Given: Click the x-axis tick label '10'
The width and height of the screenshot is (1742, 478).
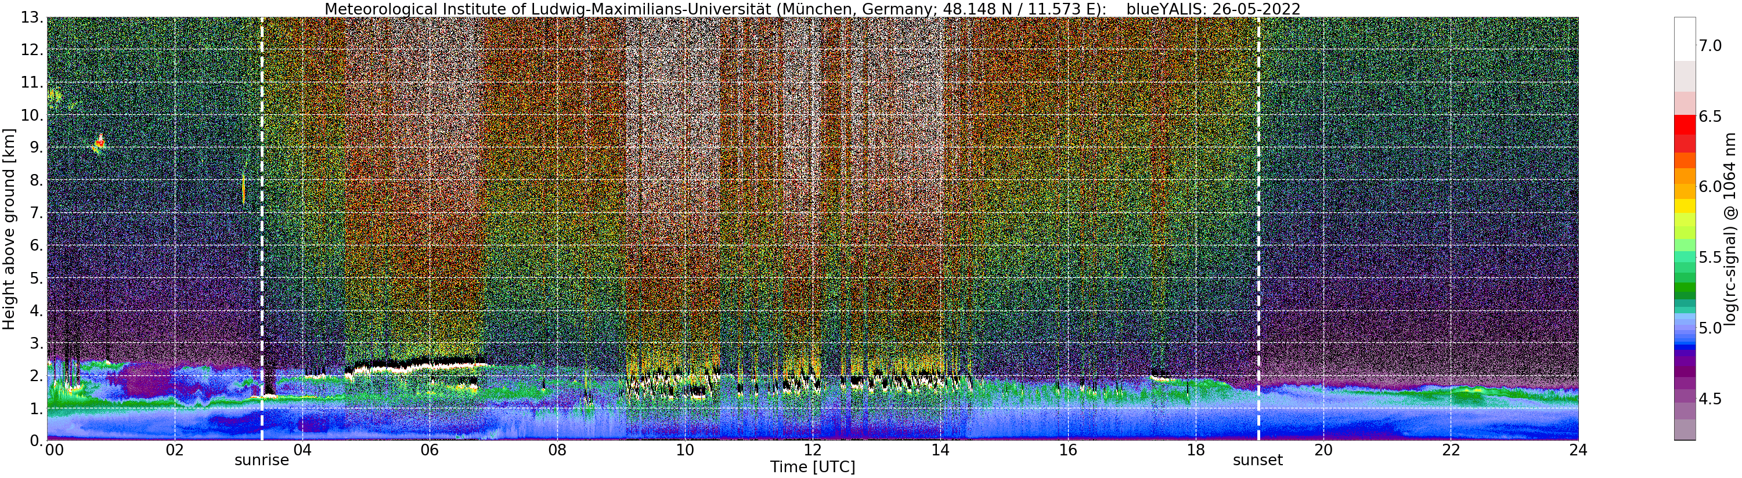Looking at the screenshot, I should coord(685,450).
